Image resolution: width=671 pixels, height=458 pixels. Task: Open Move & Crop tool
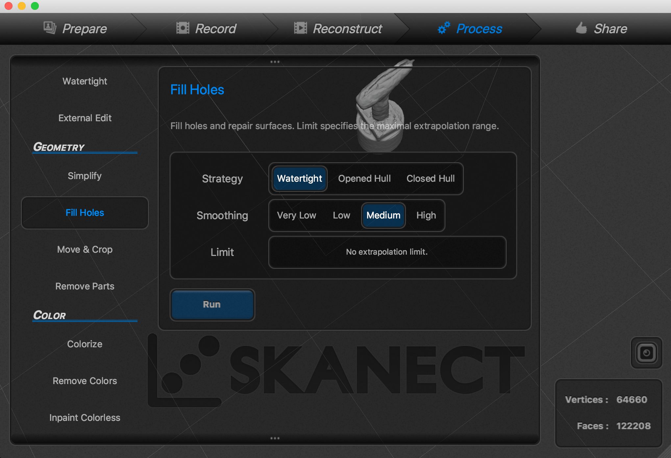click(85, 249)
